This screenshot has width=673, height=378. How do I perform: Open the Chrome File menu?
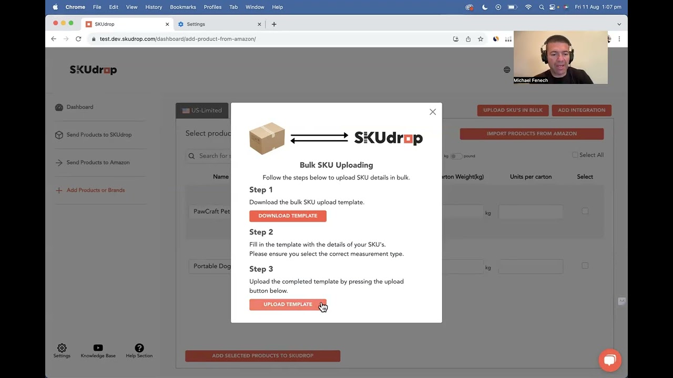click(x=97, y=7)
